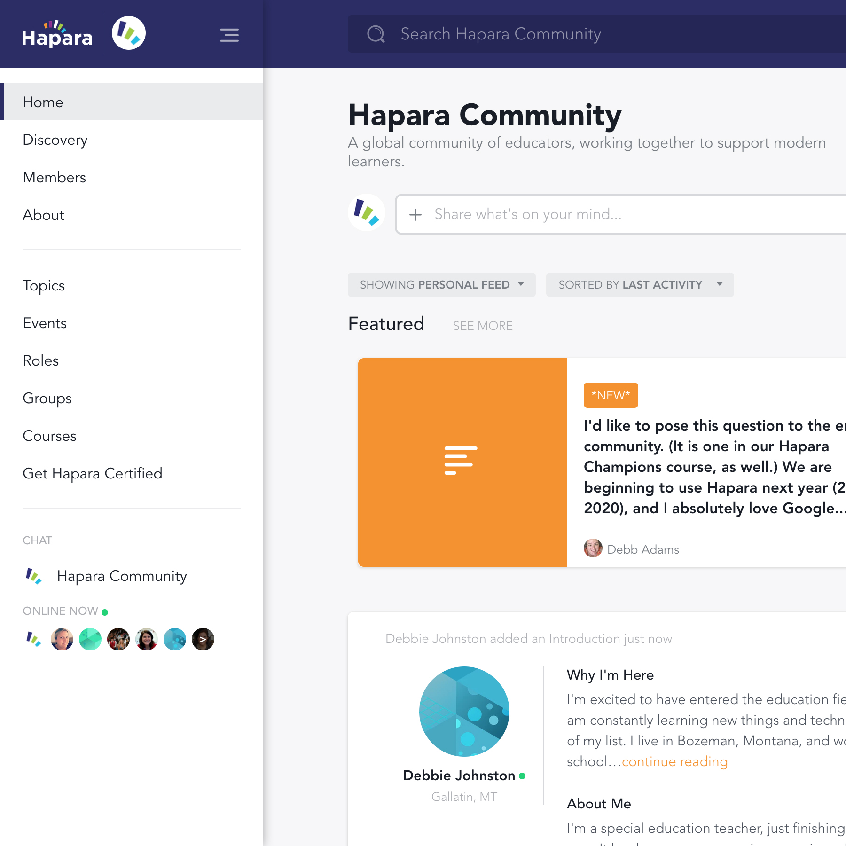Click the search magnifier icon

click(x=376, y=34)
